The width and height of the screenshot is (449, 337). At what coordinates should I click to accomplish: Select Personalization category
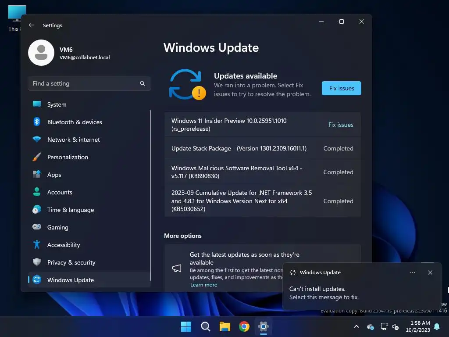coord(89,157)
